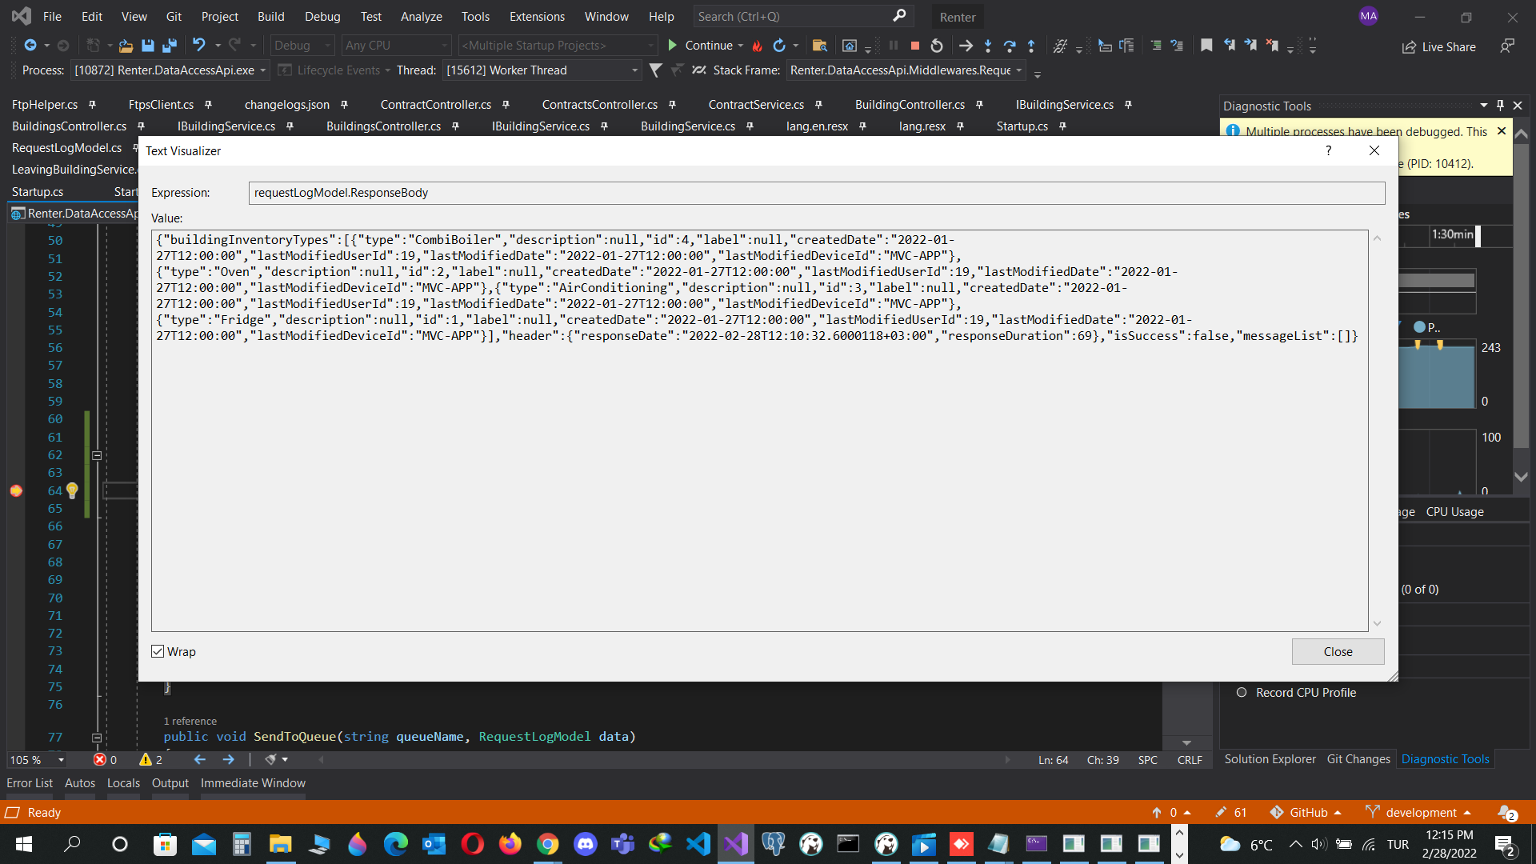Viewport: 1536px width, 864px height.
Task: Open the Process dropdown
Action: point(262,70)
